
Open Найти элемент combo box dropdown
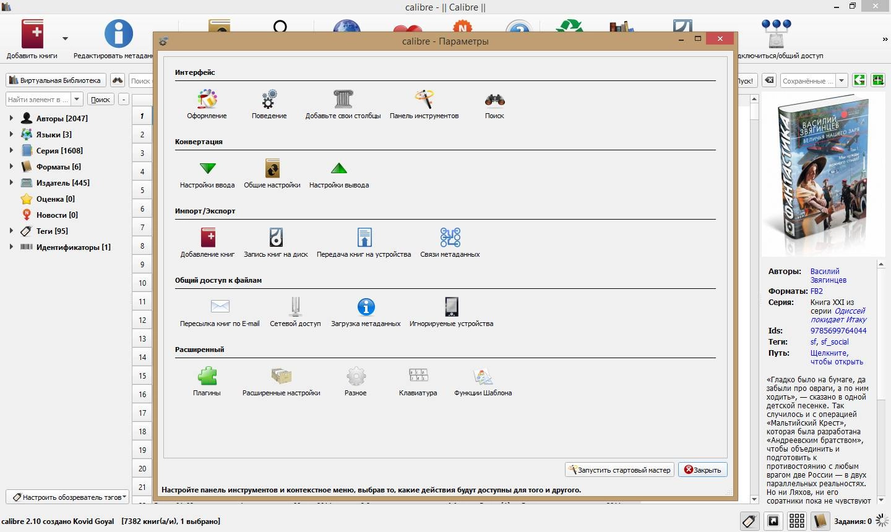point(77,99)
